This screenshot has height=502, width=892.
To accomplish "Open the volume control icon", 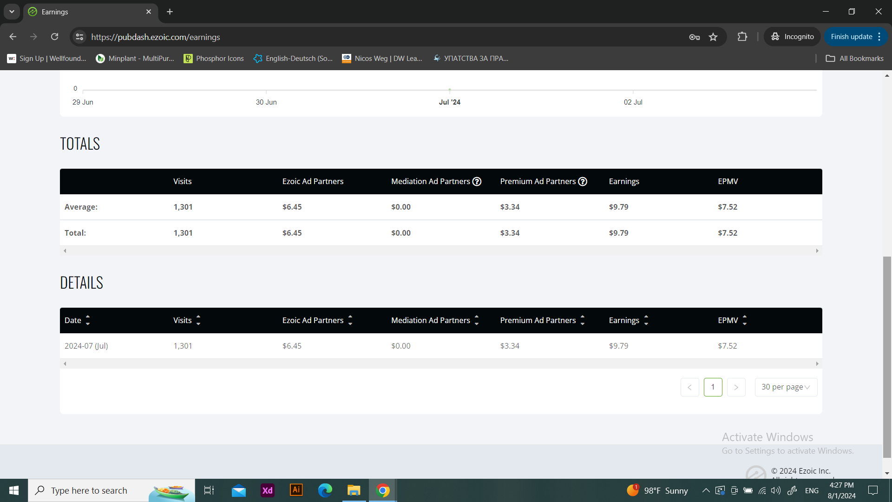I will tap(776, 490).
